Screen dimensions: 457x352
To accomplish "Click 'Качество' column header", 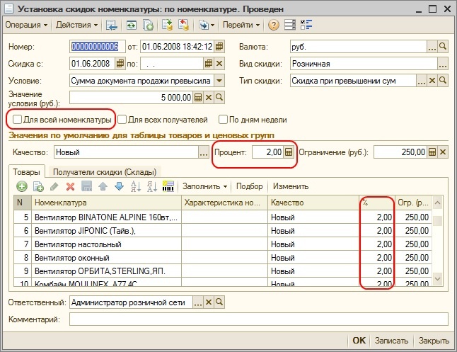I will click(313, 203).
